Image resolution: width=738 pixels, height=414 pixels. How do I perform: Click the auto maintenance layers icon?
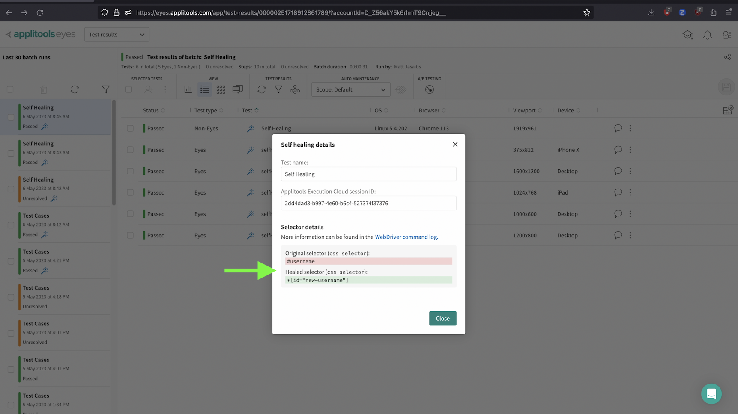click(x=400, y=89)
